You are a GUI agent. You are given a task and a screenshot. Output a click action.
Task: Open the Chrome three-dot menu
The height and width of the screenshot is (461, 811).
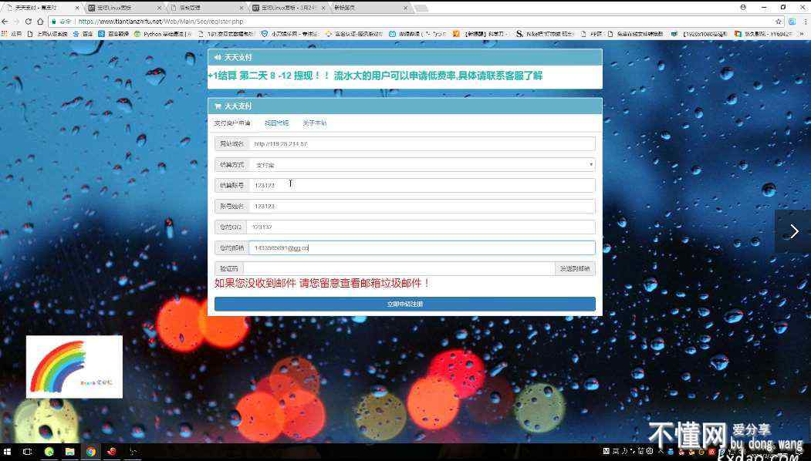click(806, 21)
